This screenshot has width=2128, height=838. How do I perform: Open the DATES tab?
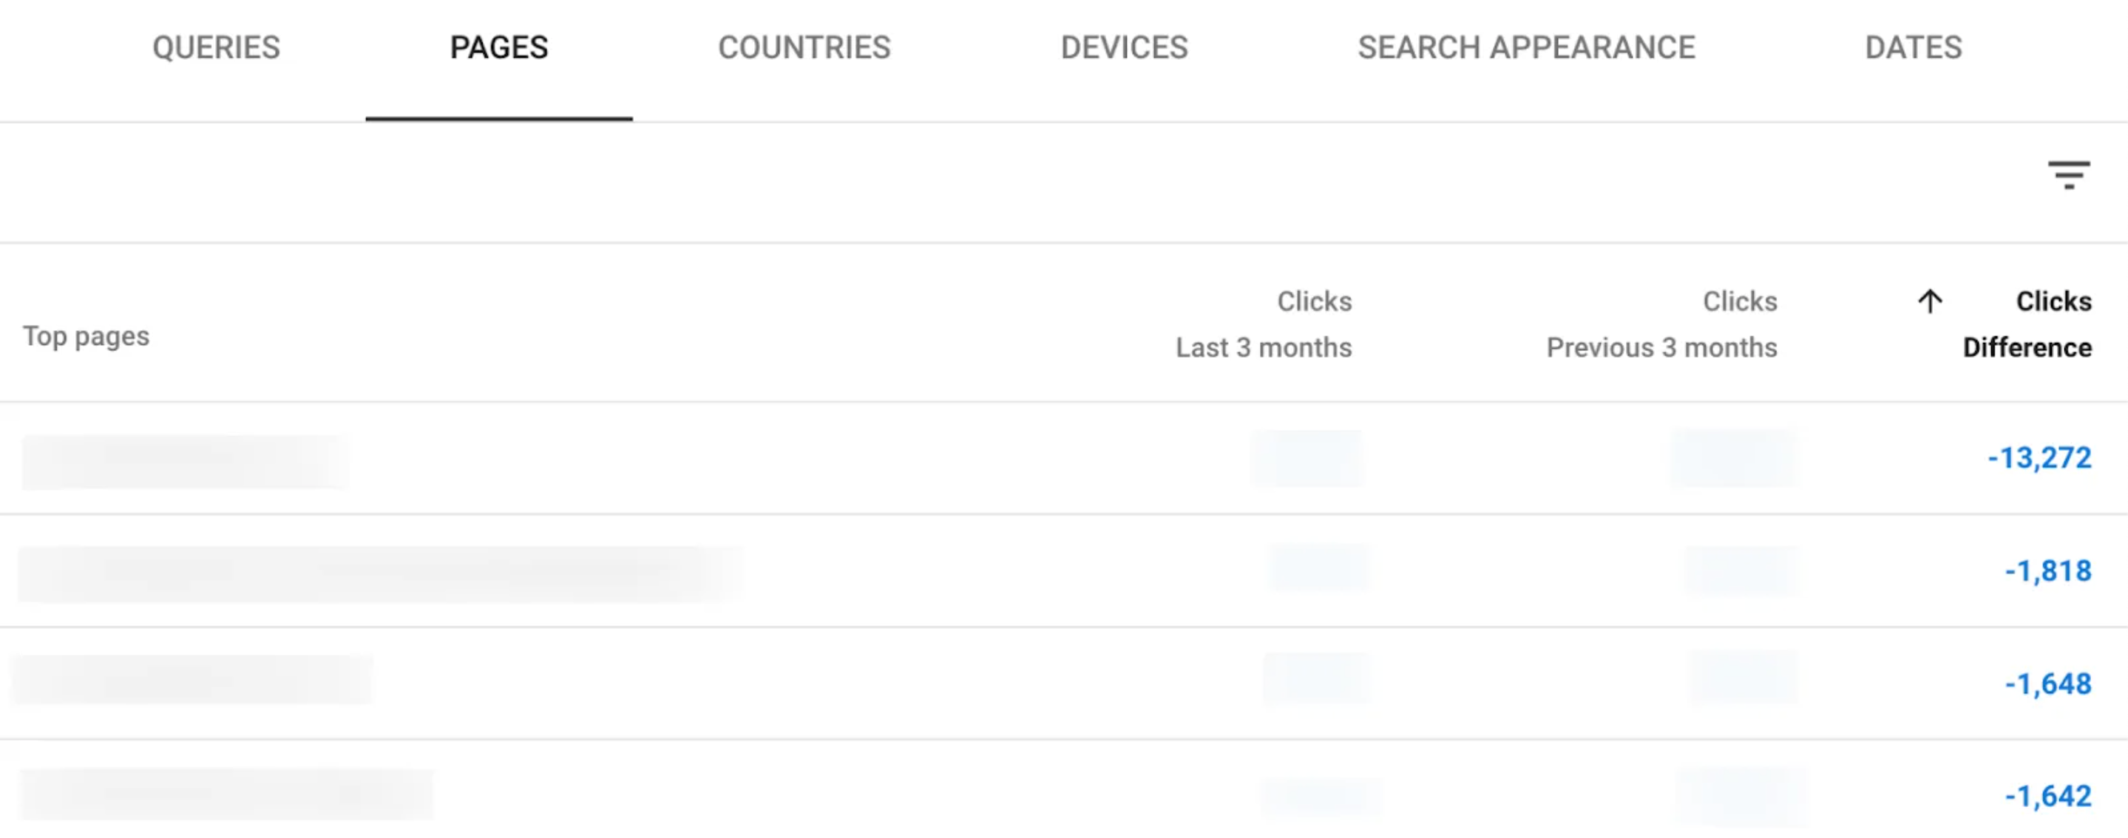1914,48
